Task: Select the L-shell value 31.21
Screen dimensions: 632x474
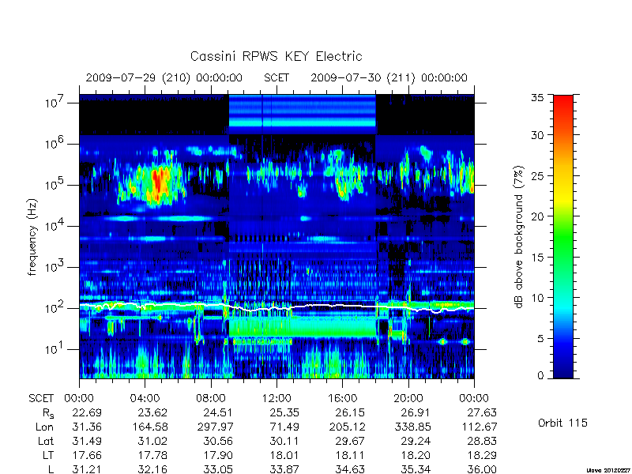Action: coord(87,469)
